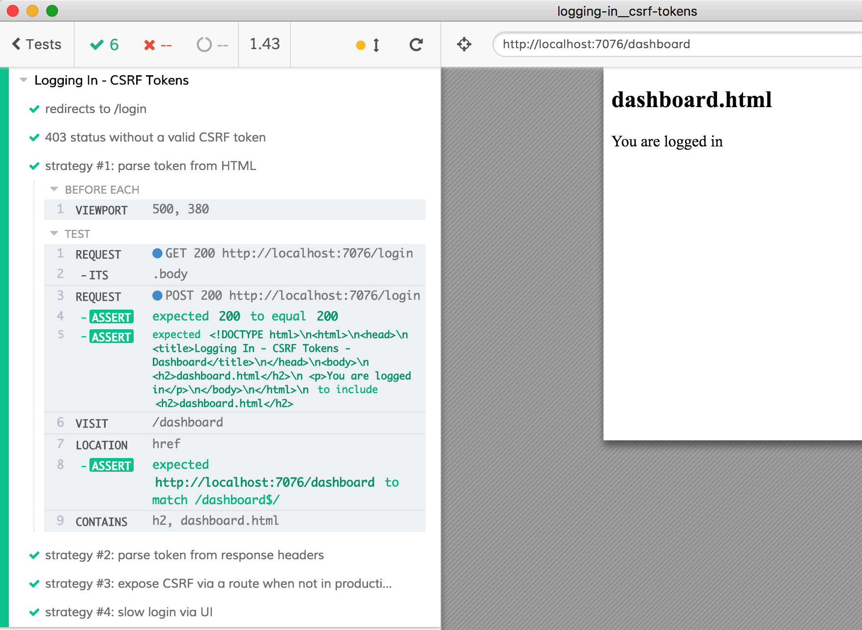Click the URL field showing localhost:7076/dashboard
This screenshot has width=862, height=630.
coord(677,44)
